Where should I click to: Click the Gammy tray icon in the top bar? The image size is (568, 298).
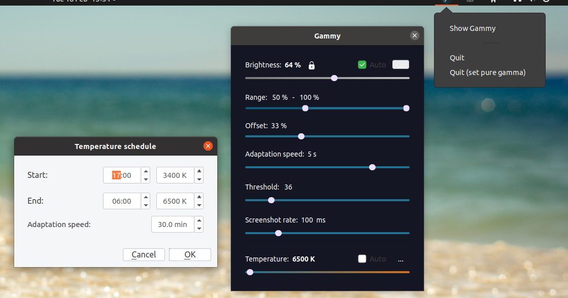(445, 2)
